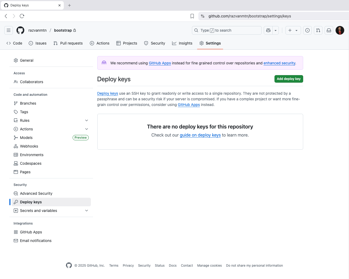Reload the page with the refresh icon

(x=22, y=16)
